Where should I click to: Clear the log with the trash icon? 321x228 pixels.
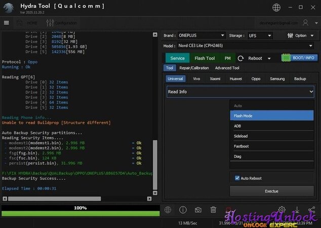tap(213, 210)
